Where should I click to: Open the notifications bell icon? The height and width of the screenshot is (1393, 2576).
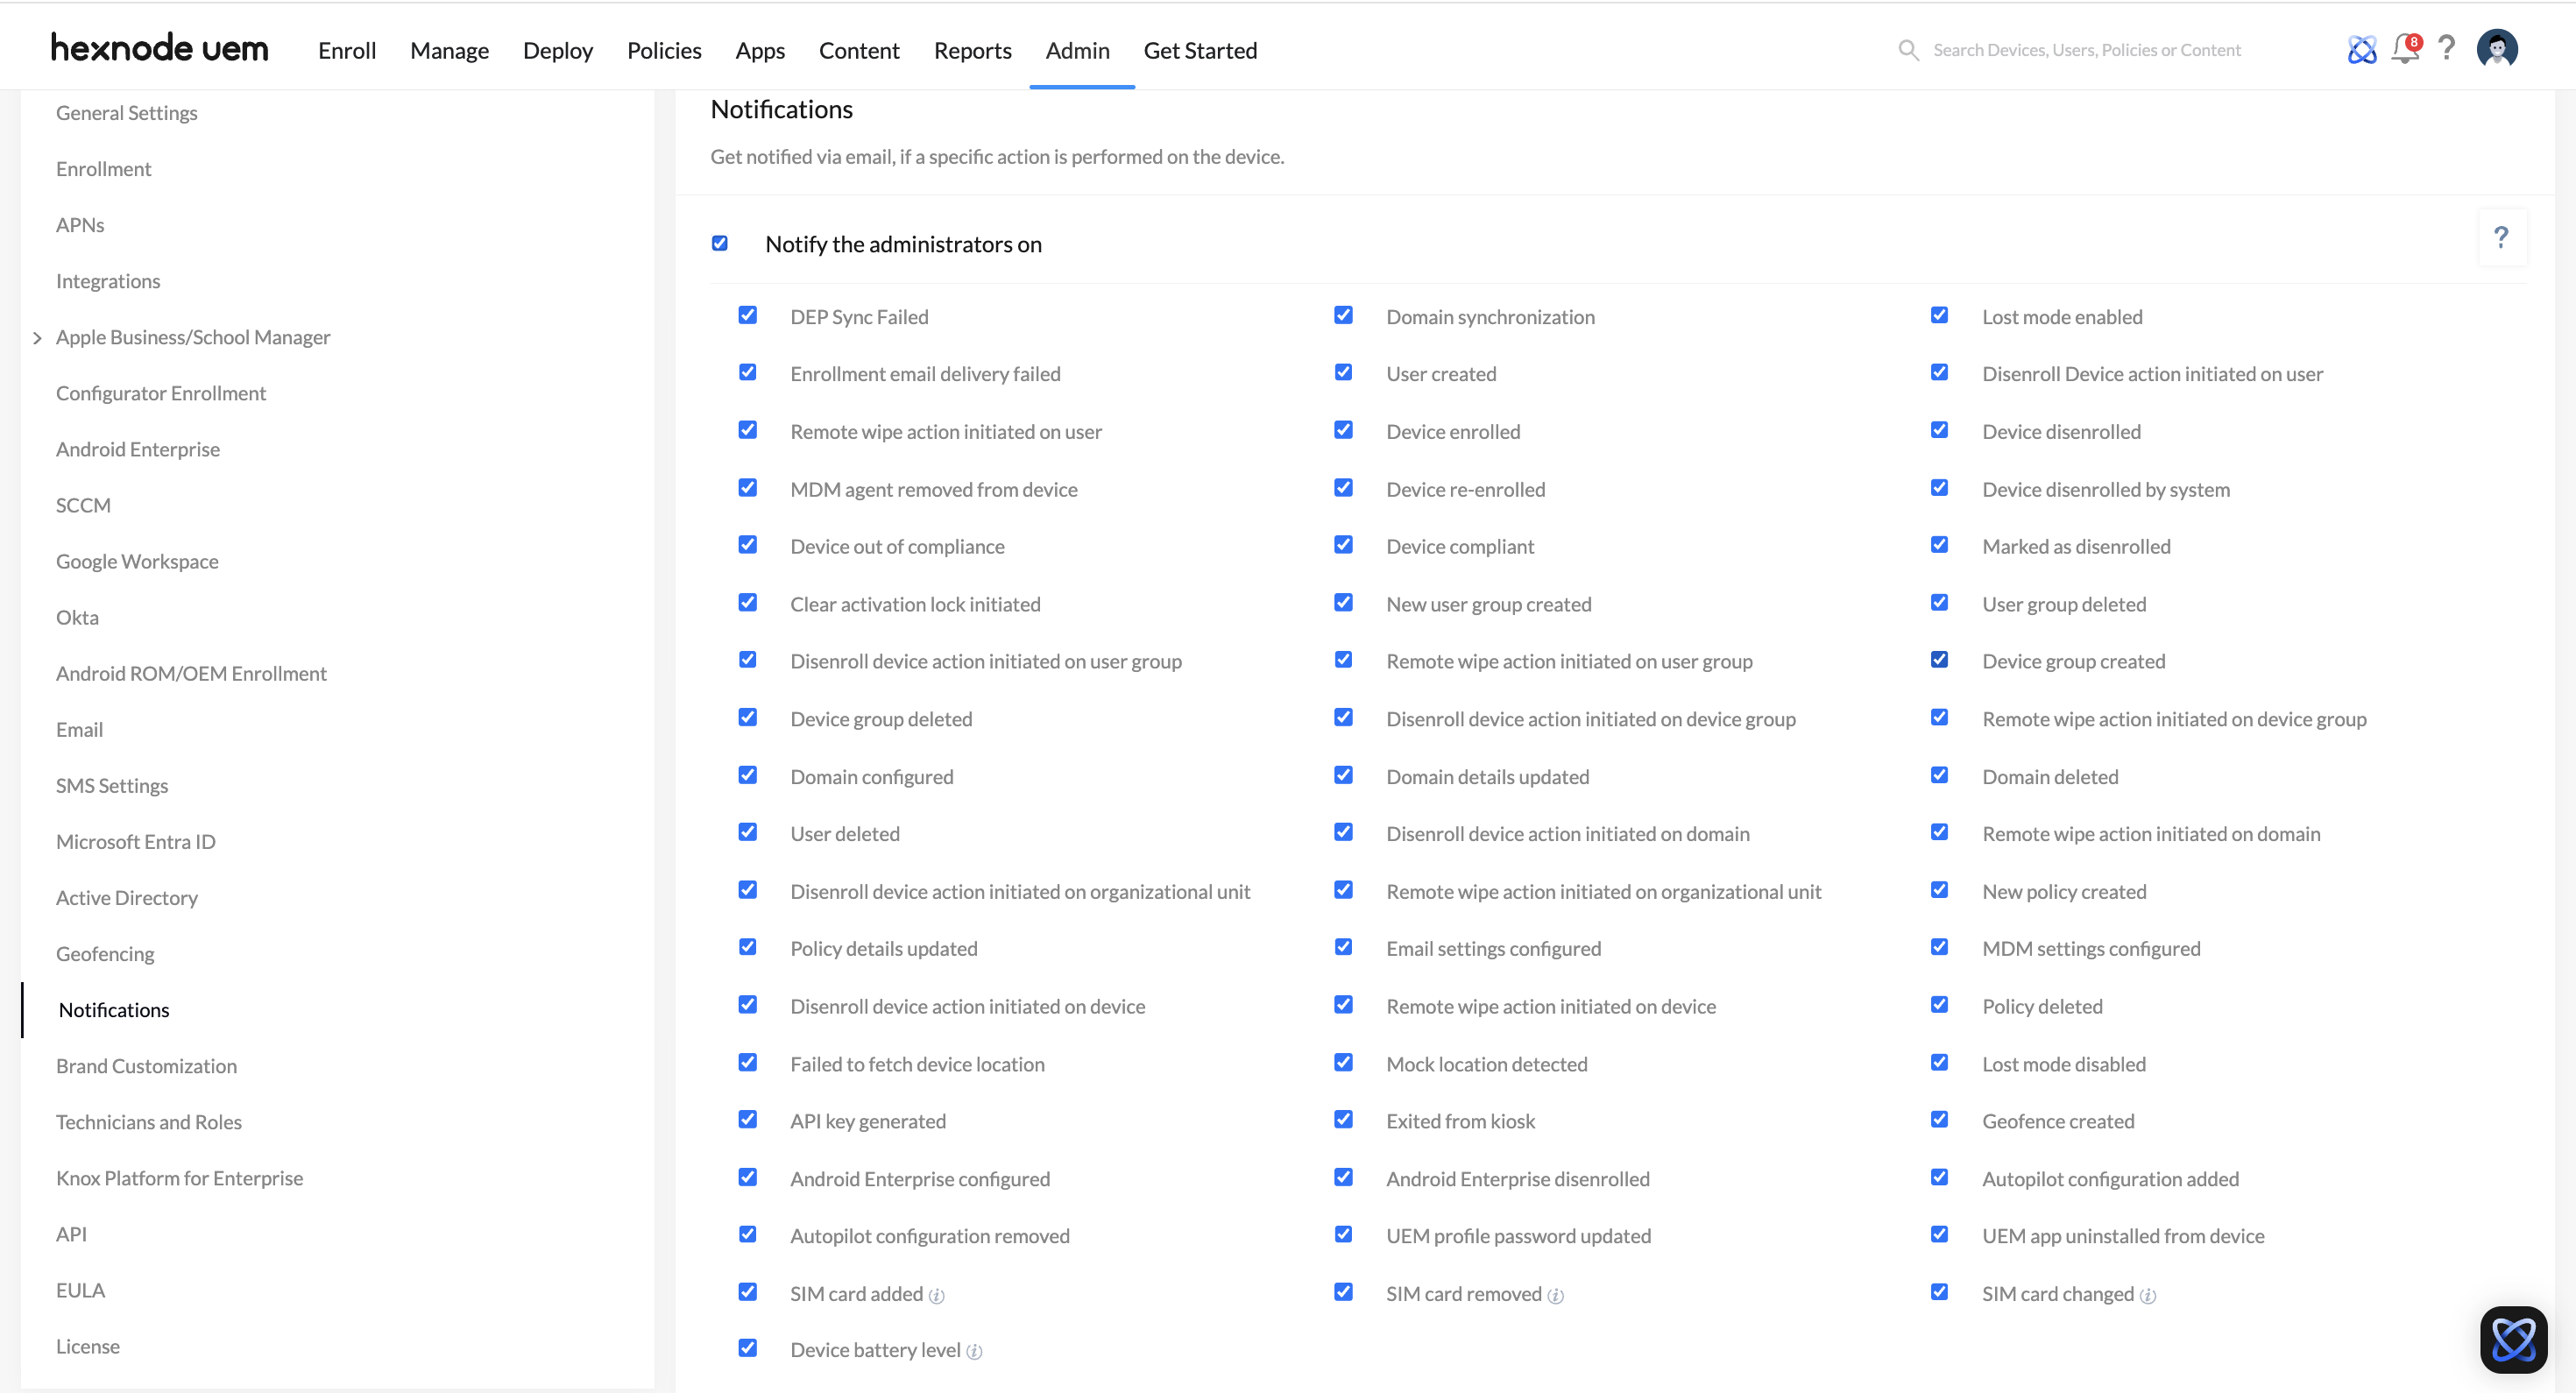pos(2405,48)
